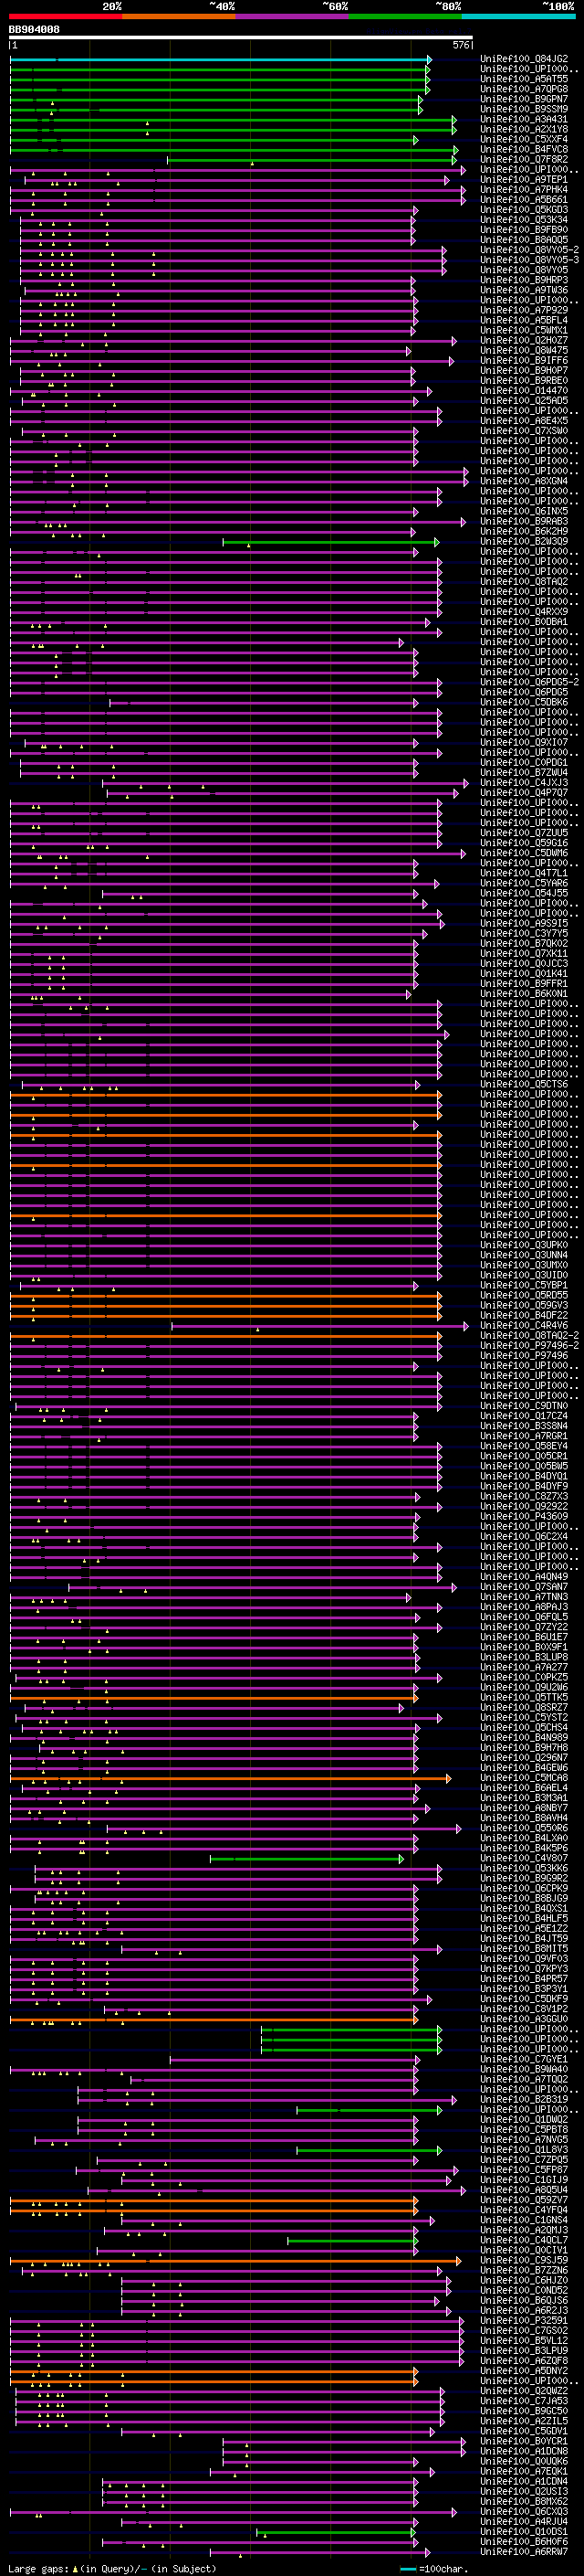Screen dimensions: 584x2576
Task: Select hit label UniRef100_Q3UPK0
Action: click(524, 1245)
